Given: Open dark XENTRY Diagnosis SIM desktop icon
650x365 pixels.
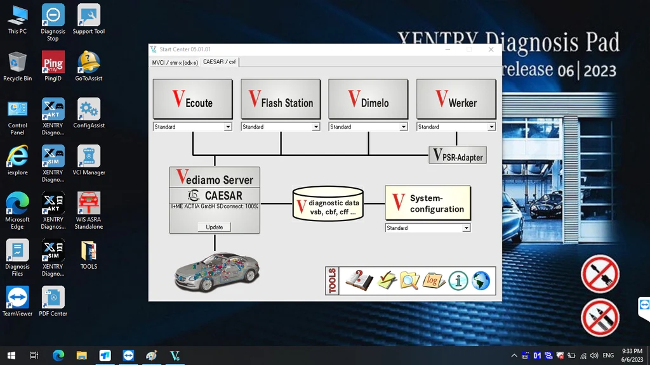Looking at the screenshot, I should tap(53, 259).
